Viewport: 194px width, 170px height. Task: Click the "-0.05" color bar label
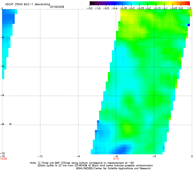174,8
